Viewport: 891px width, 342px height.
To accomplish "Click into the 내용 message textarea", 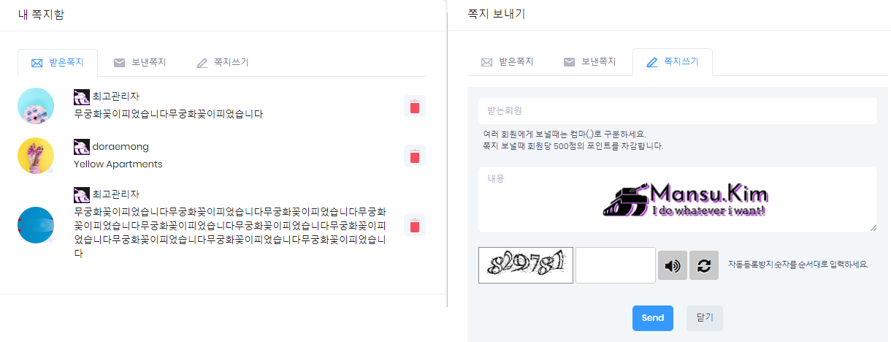I will [678, 199].
